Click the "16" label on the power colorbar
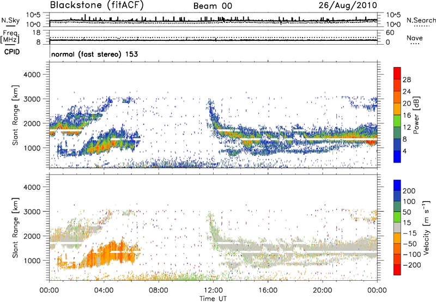Image resolution: width=436 pixels, height=302 pixels. 407,116
